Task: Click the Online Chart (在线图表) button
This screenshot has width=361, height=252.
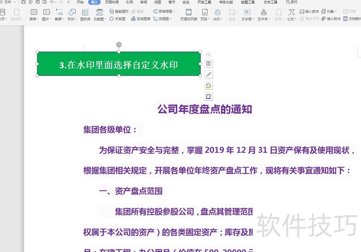Action: 141,19
